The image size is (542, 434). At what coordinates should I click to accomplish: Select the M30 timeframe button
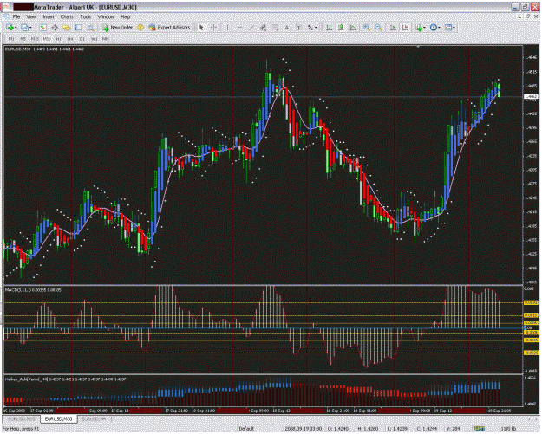click(x=47, y=39)
